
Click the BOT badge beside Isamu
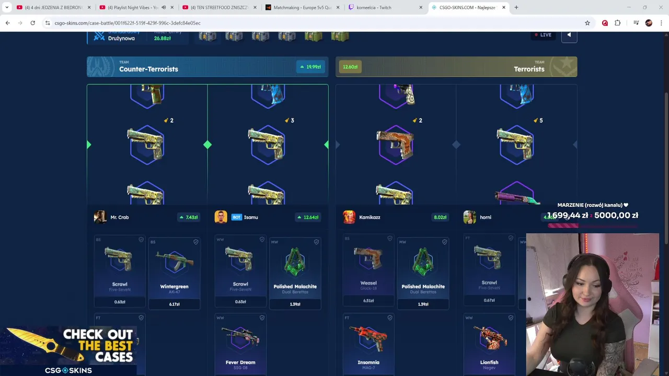[x=236, y=217]
